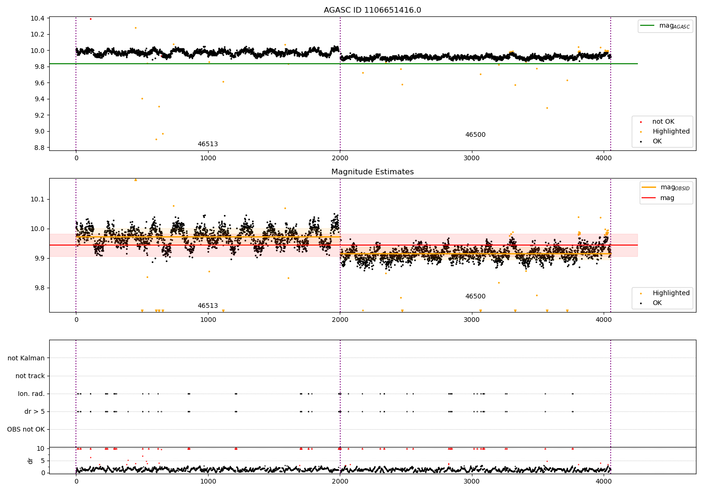Click the plot title AGASC ID 1106651416.0

tap(372, 10)
